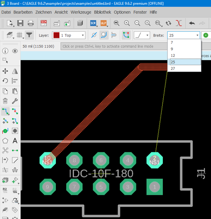
Task: Choose width 7 from Breite list
Action: [x=184, y=43]
